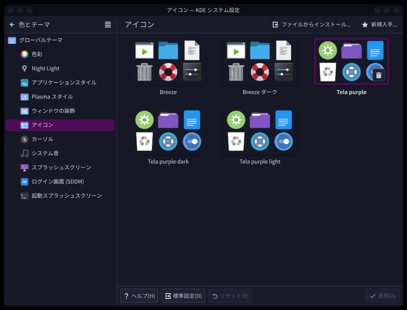Click the 色とテーマ header title

[34, 25]
